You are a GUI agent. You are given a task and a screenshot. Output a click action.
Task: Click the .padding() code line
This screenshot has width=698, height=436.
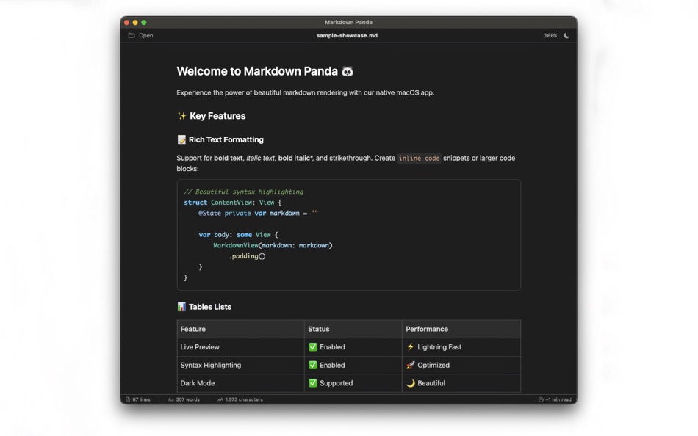tap(247, 256)
